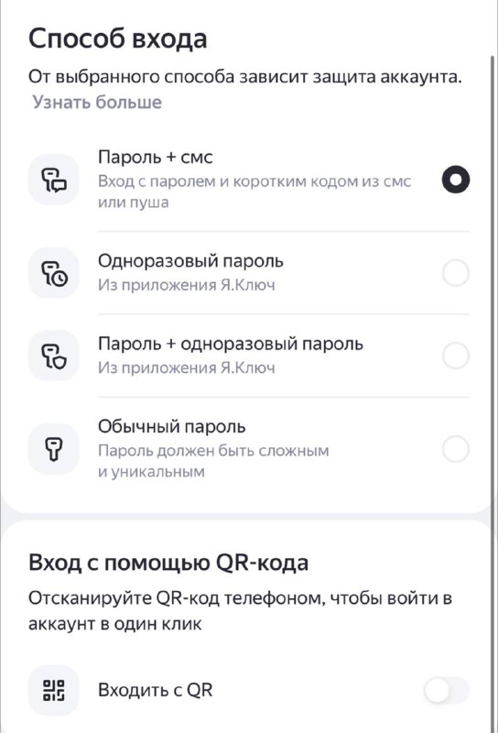Select the Обычный пароль radio button

click(x=456, y=449)
